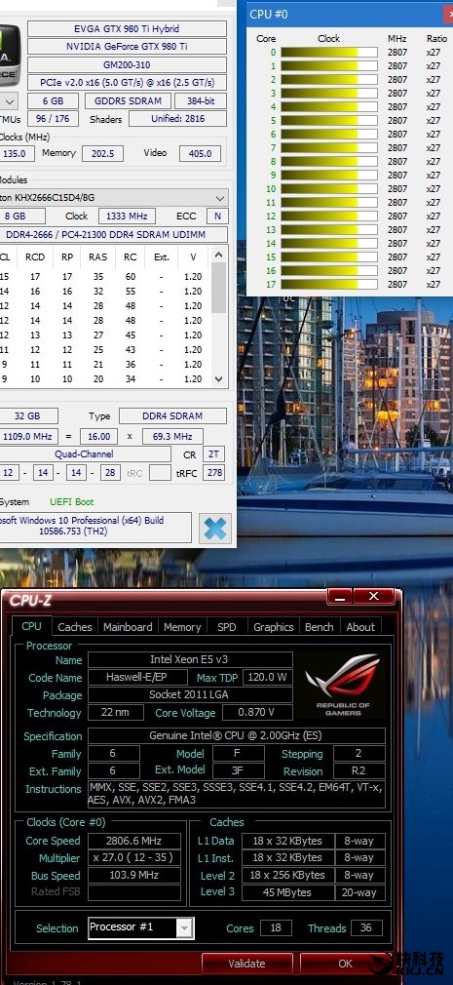The width and height of the screenshot is (453, 985).
Task: Click the GDDR5 SDRAM memory type field
Action: 128,100
